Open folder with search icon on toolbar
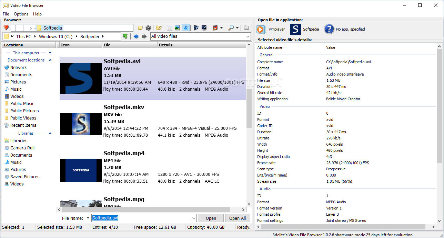Image resolution: width=444 pixels, height=238 pixels. point(246,28)
